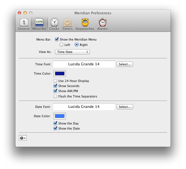Switch to the Clocks pane
The image size is (186, 169).
[54, 24]
